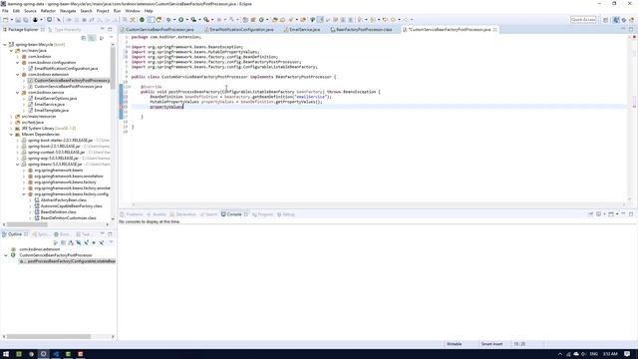Image resolution: width=638 pixels, height=359 pixels.
Task: Close the active CustomServiceBeanFactoryPostProcessor.java tab
Action: pyautogui.click(x=495, y=29)
